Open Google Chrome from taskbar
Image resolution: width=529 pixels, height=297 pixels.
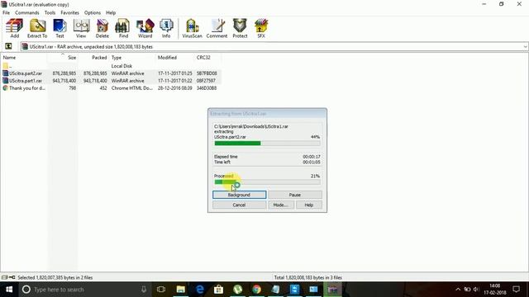(257, 290)
